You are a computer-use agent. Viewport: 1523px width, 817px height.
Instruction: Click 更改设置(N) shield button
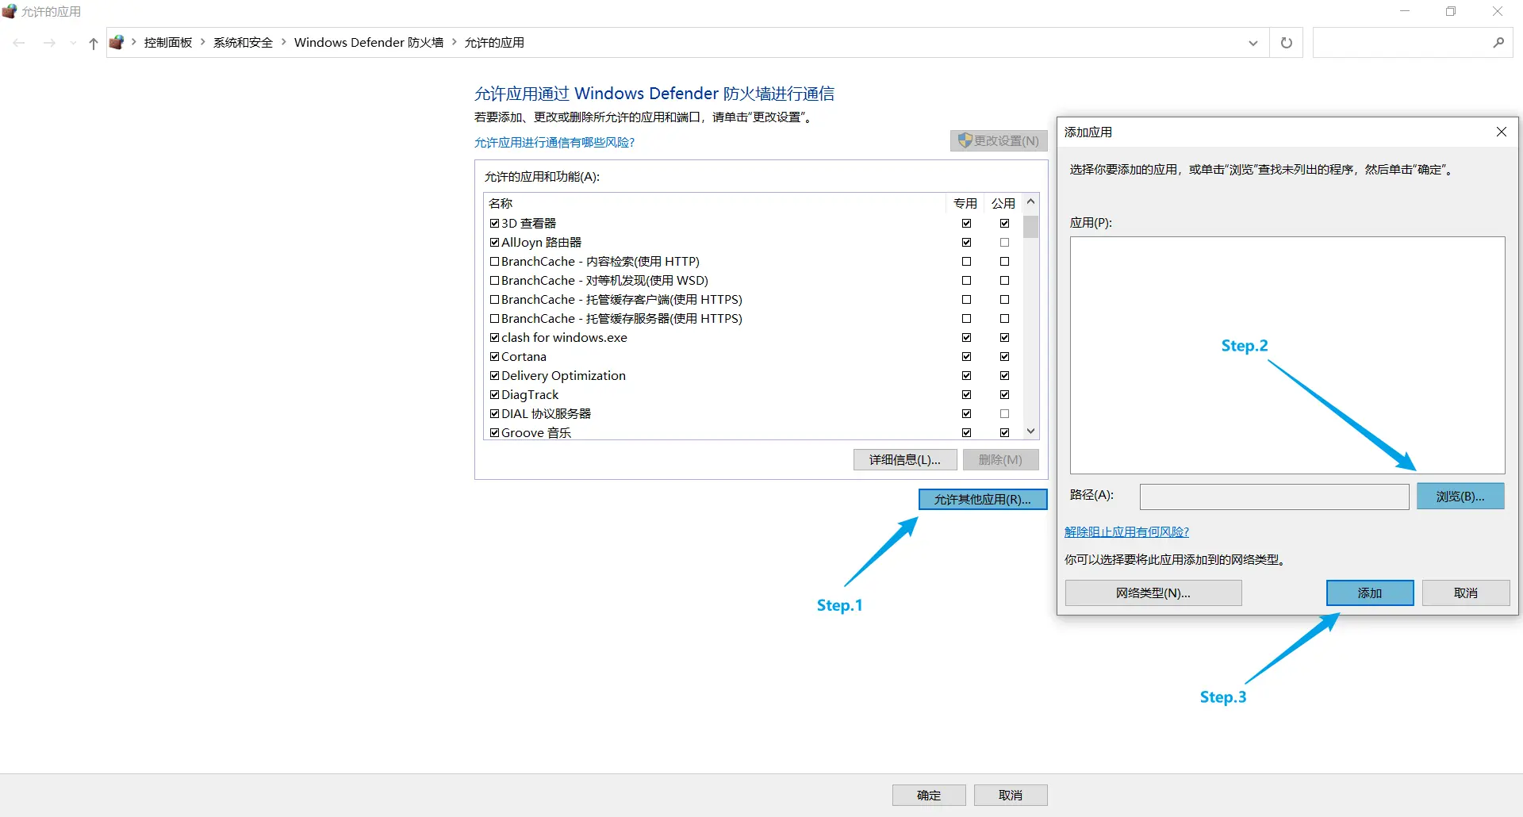coord(999,140)
